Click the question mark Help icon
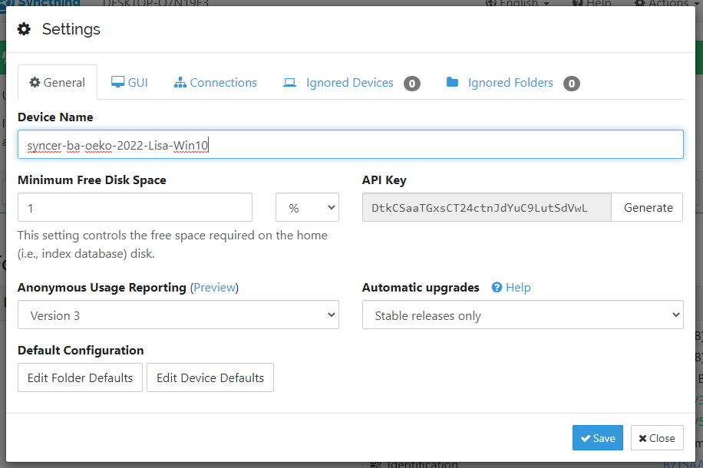This screenshot has height=468, width=703. point(497,288)
